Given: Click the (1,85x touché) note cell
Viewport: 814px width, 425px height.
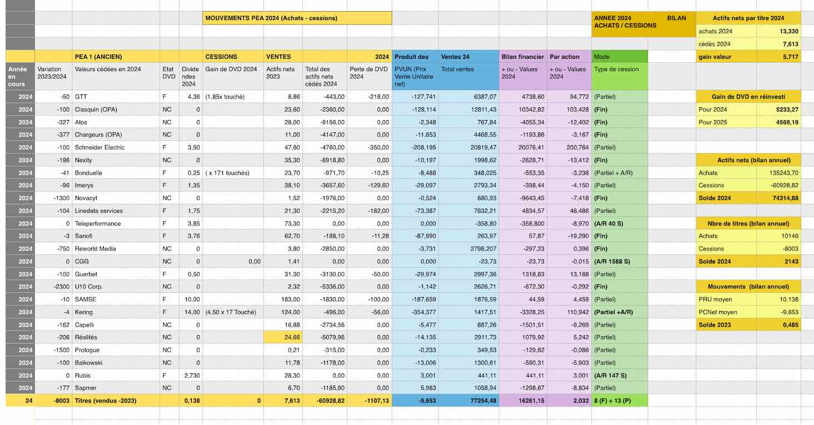Looking at the screenshot, I should (x=233, y=97).
